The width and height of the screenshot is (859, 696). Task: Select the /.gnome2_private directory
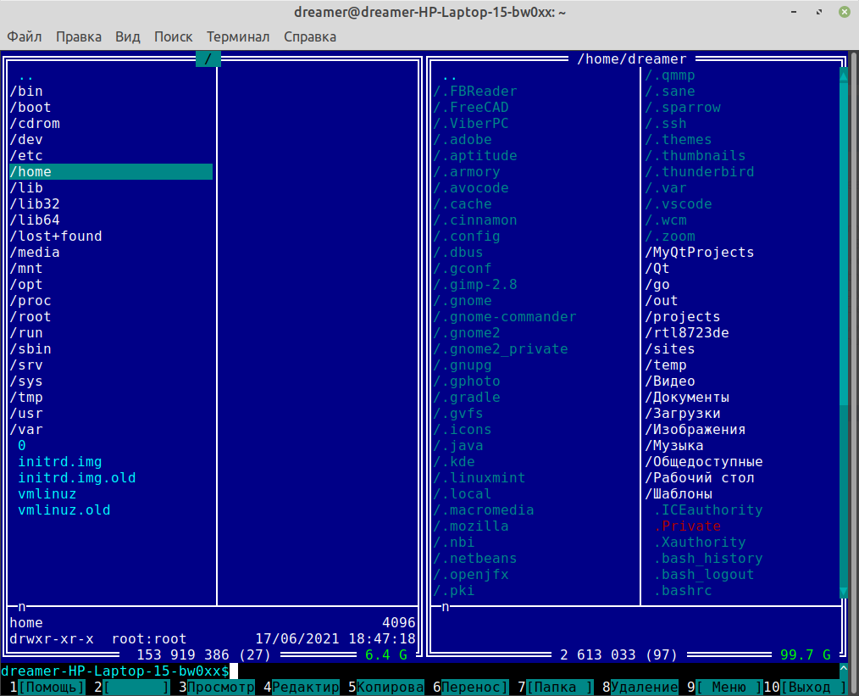click(501, 348)
